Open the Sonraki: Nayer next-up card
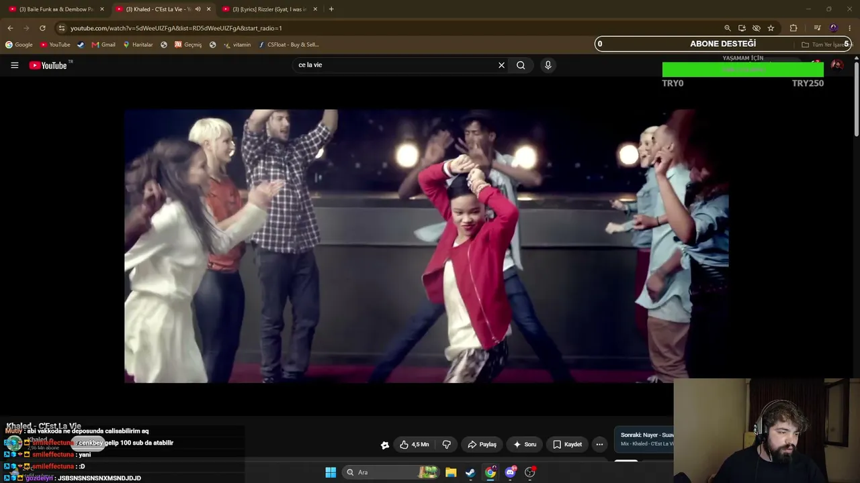The image size is (860, 483). point(644,439)
